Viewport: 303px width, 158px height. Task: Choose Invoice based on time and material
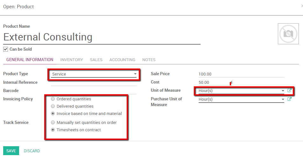point(53,113)
